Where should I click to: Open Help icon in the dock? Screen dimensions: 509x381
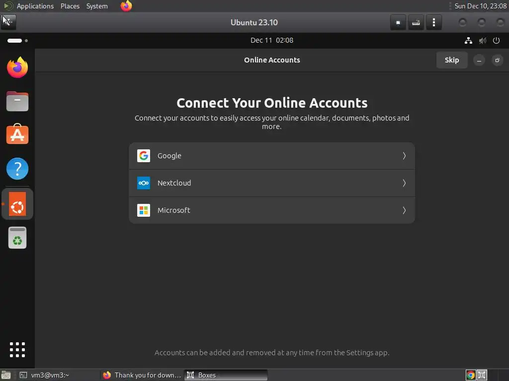click(x=17, y=169)
